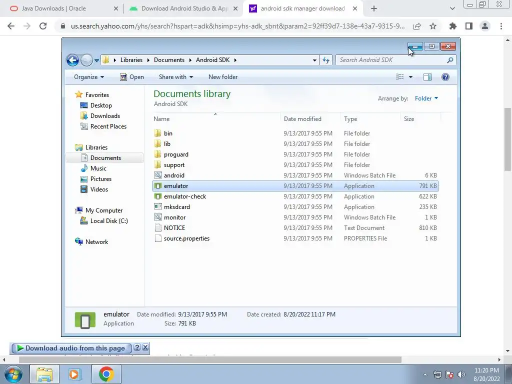Screen dimensions: 512x384
Task: Click the search magnifier icon
Action: pyautogui.click(x=450, y=60)
